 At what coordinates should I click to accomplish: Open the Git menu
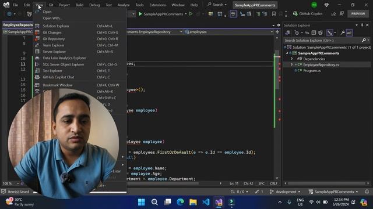click(51, 5)
